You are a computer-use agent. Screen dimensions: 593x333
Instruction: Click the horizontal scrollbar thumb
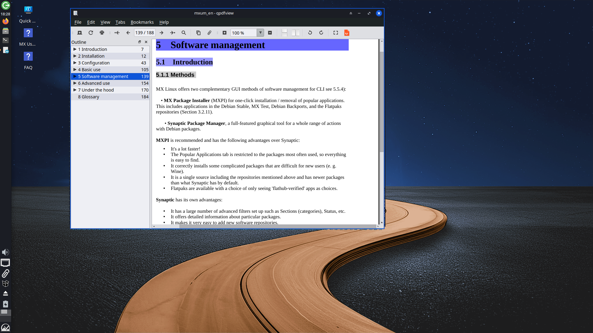pyautogui.click(x=277, y=226)
